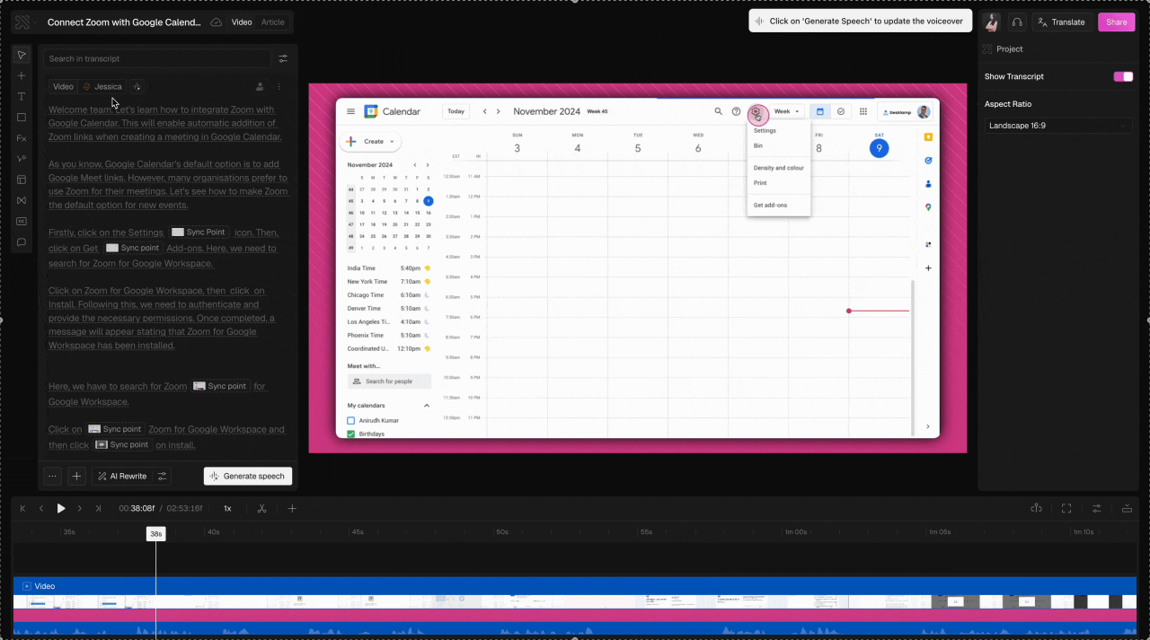1150x640 pixels.
Task: Switch to the Article tab
Action: [x=272, y=22]
